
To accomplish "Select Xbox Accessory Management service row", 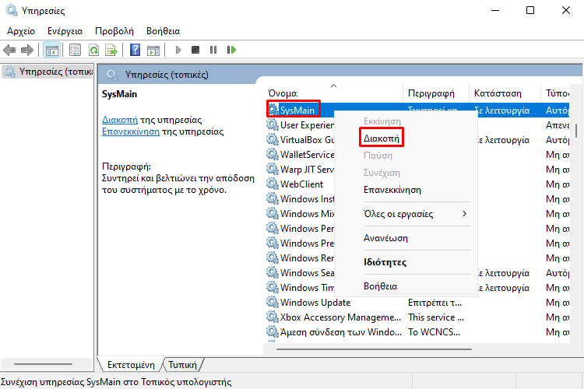I will 418,317.
